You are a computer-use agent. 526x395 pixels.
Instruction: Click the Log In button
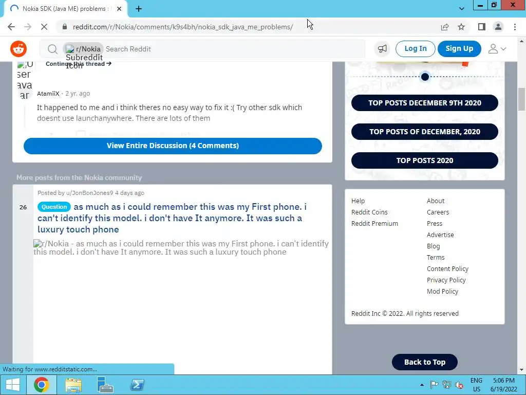click(x=415, y=49)
